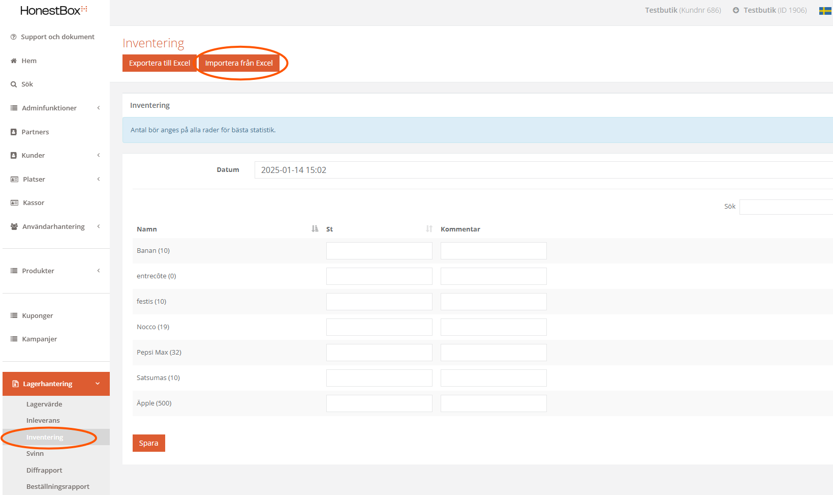Screen dimensions: 833x495
Task: Click the Swedish flag language icon
Action: tap(825, 11)
